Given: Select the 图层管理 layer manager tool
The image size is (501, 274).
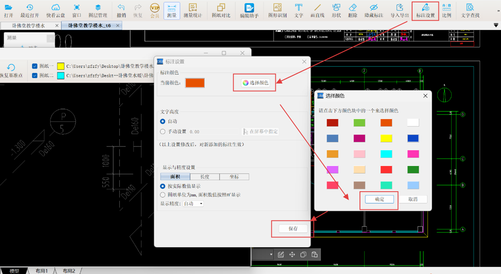Looking at the screenshot, I should click(98, 11).
